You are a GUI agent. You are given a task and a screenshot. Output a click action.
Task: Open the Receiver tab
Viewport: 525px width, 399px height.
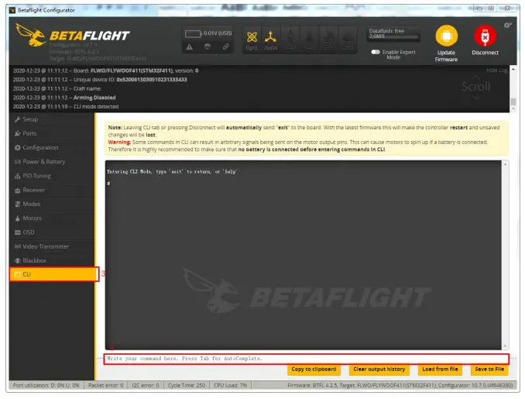(x=52, y=190)
